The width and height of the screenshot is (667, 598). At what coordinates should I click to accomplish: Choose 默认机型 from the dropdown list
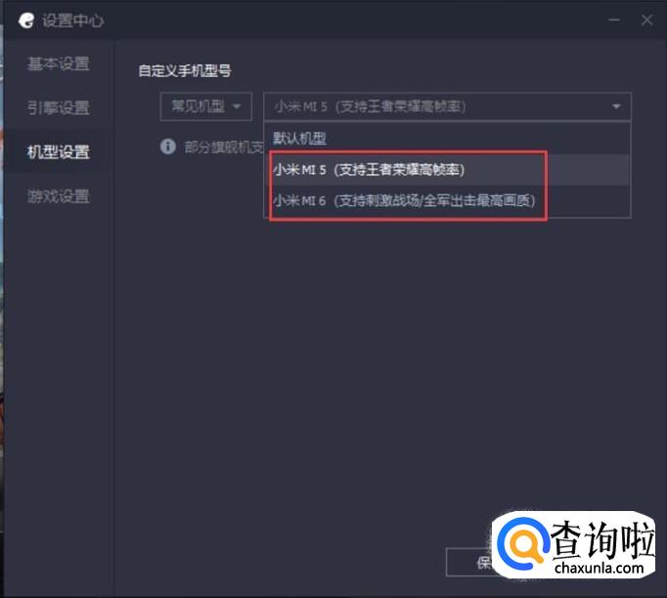[x=447, y=139]
